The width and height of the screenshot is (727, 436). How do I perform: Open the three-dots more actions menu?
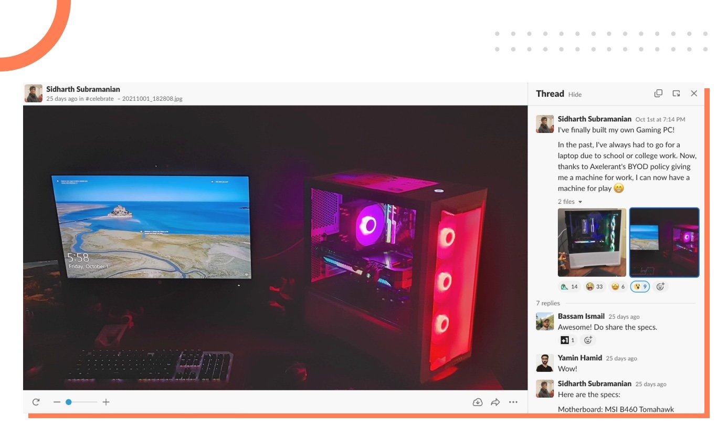tap(513, 402)
